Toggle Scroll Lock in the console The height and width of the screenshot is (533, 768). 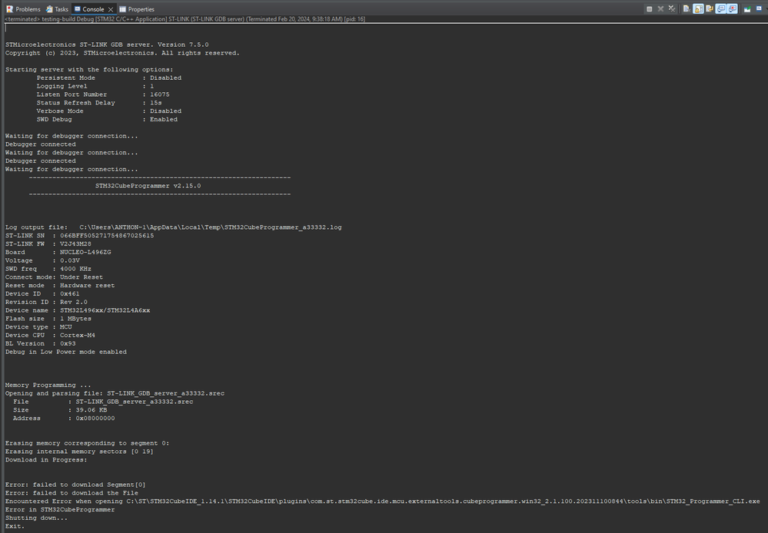(698, 9)
